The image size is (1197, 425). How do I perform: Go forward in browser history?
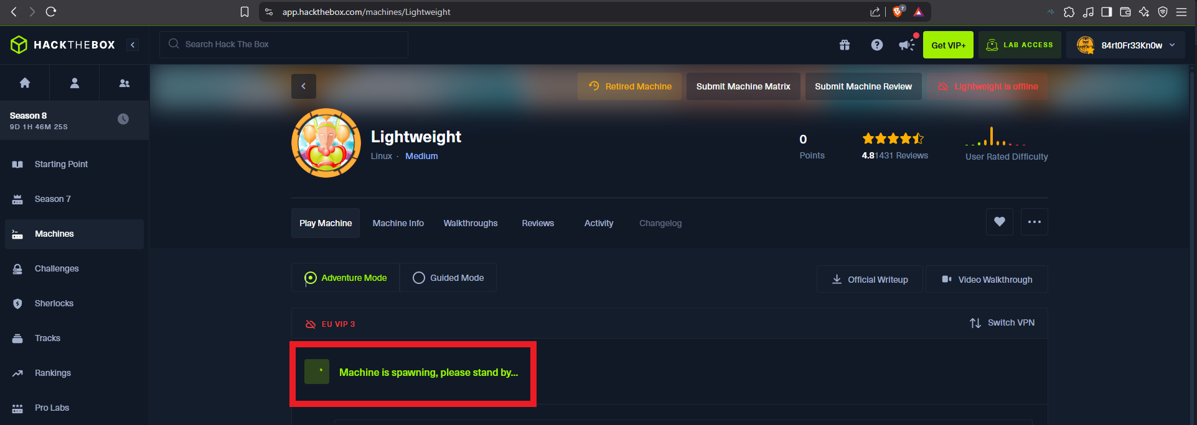[x=32, y=12]
